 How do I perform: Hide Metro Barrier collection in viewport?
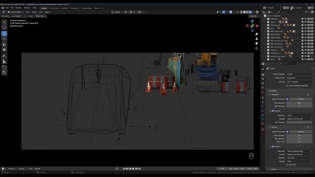click(x=305, y=34)
